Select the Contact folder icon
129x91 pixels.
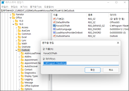click(x=22, y=70)
